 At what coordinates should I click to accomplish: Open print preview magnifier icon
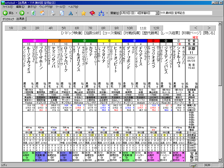pyautogui.click(x=62, y=13)
